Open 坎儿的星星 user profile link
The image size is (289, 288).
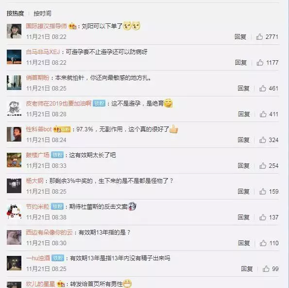tap(40, 284)
